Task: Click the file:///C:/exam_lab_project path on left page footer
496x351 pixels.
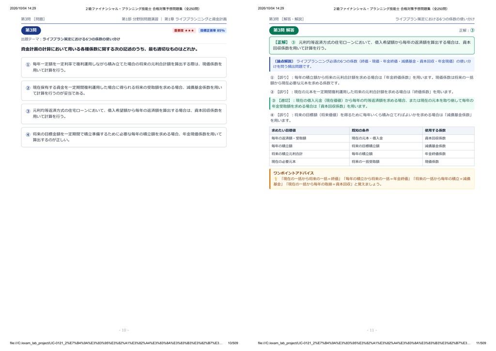Action: point(116,343)
